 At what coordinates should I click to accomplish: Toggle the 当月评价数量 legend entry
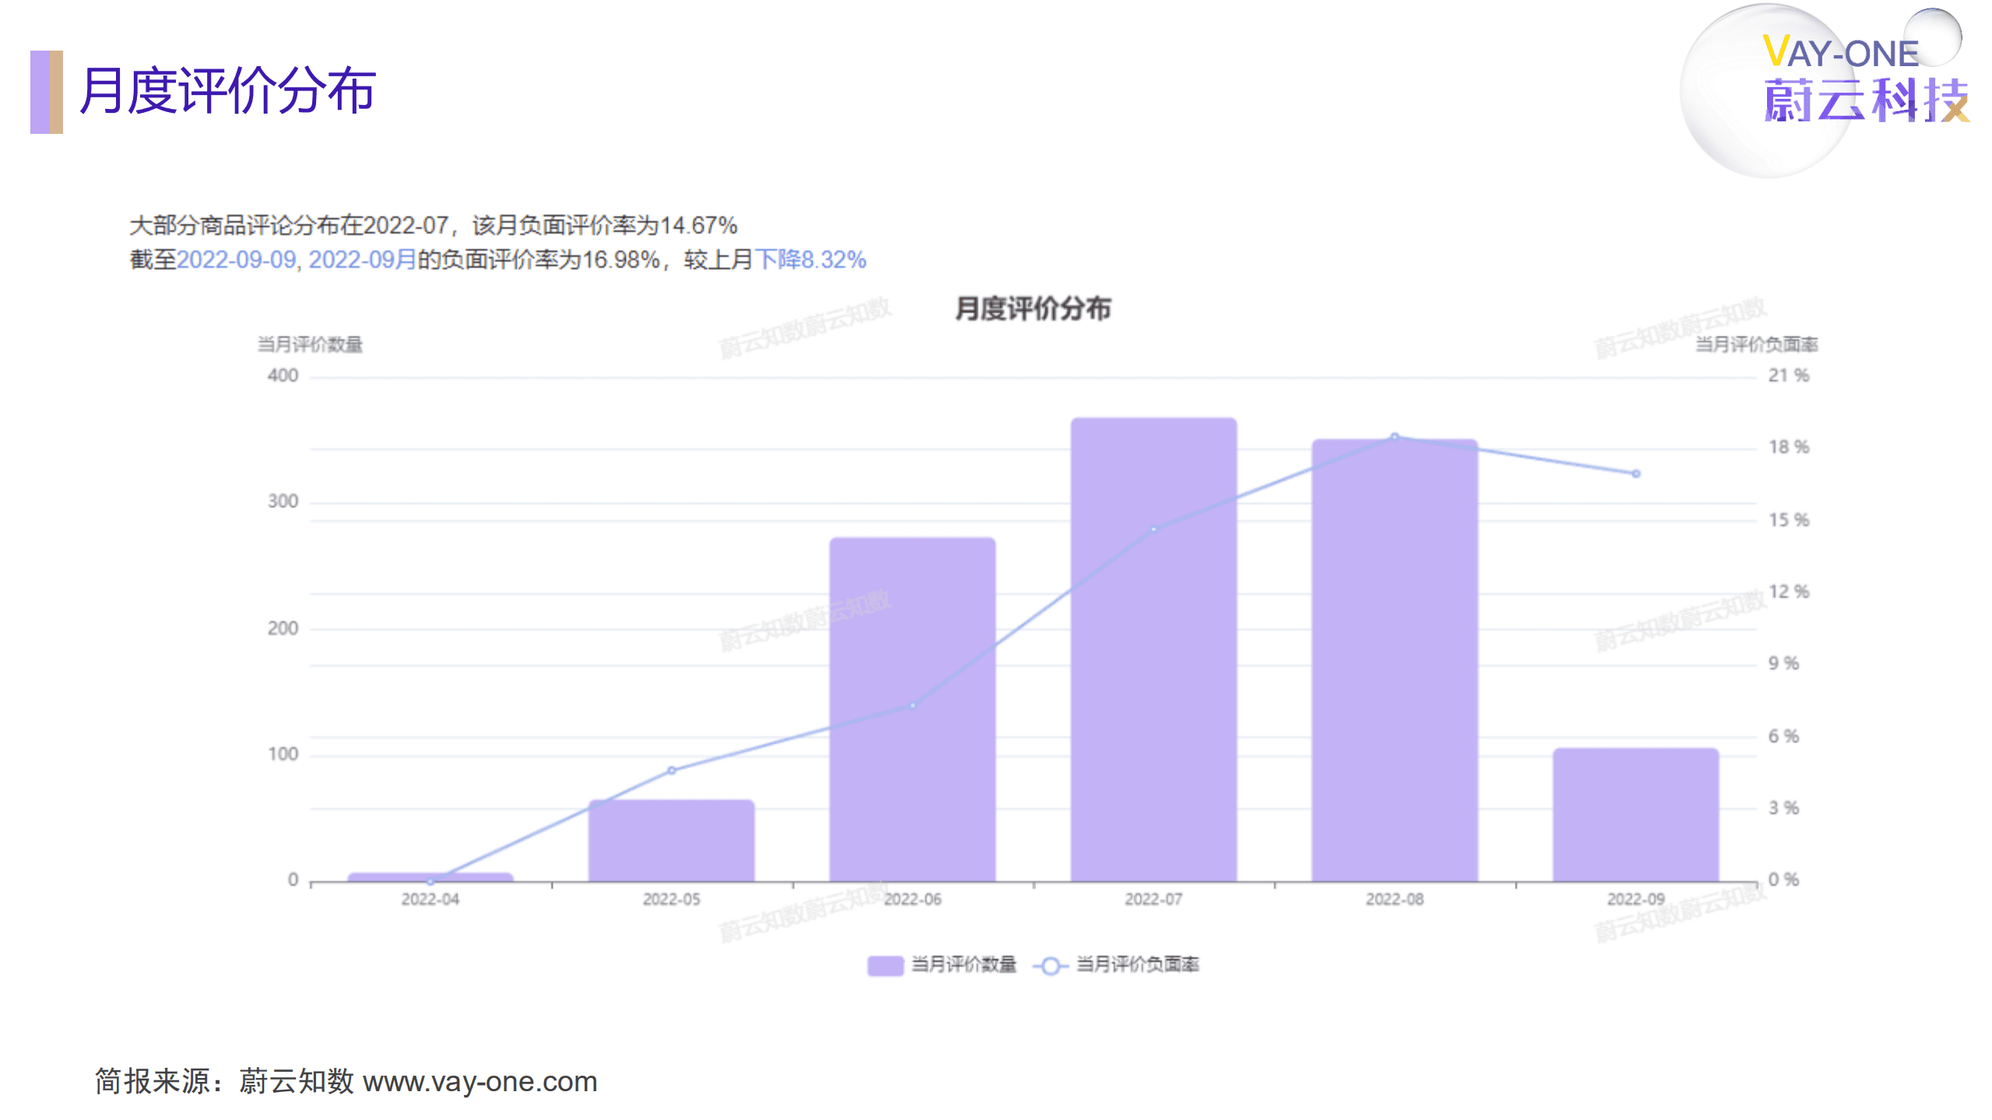pos(965,964)
